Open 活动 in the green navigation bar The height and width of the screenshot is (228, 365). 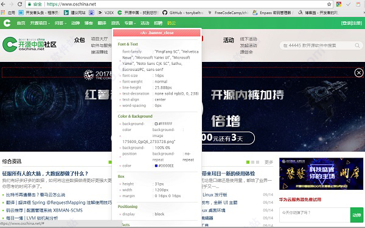click(x=145, y=23)
